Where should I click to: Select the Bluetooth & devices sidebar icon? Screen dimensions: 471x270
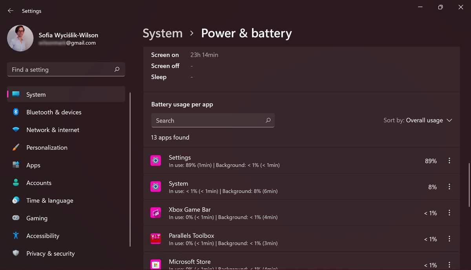tap(15, 112)
